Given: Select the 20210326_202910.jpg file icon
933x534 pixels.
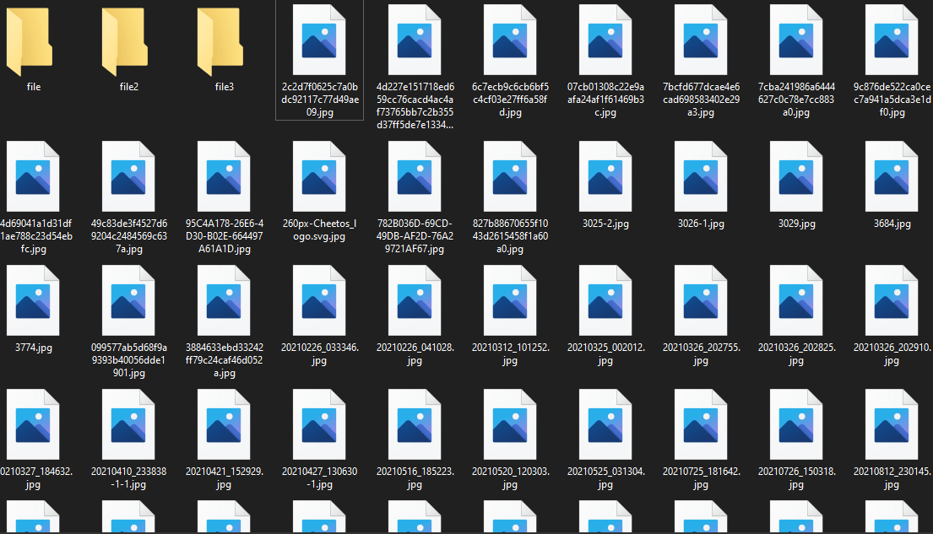Looking at the screenshot, I should [x=892, y=301].
